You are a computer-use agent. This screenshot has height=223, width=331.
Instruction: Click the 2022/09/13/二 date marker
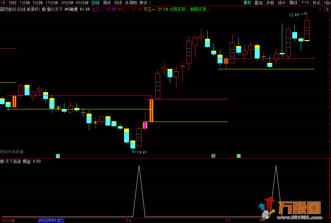tap(51, 220)
